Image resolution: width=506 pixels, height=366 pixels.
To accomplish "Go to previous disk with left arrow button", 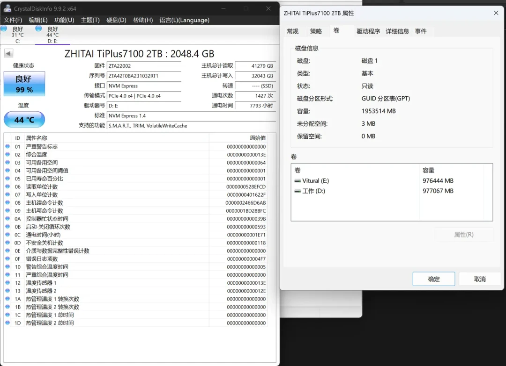I will 9,53.
